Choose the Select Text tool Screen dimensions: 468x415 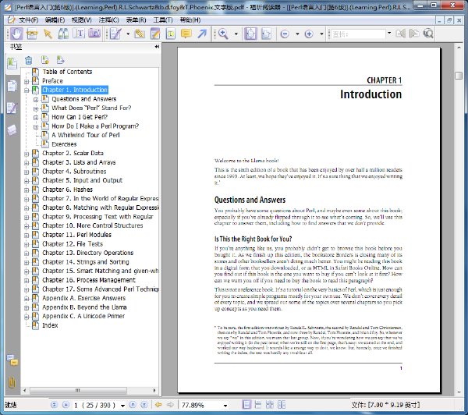(x=79, y=34)
